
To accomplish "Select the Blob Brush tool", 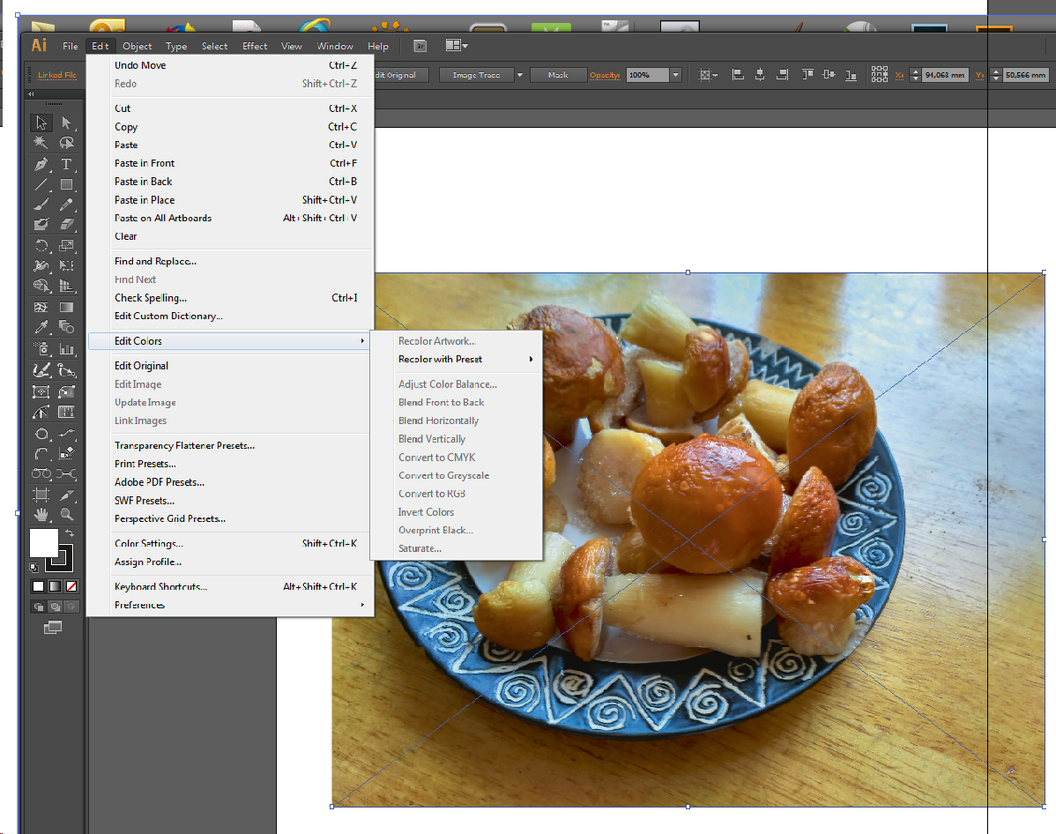I will [x=41, y=224].
